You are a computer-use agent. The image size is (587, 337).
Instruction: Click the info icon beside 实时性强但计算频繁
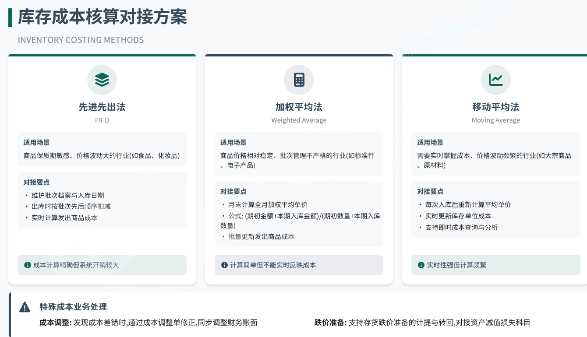click(421, 265)
